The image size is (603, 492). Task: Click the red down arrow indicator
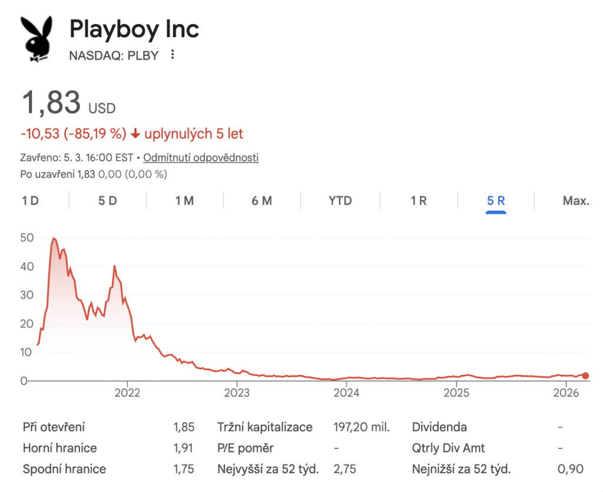point(135,134)
